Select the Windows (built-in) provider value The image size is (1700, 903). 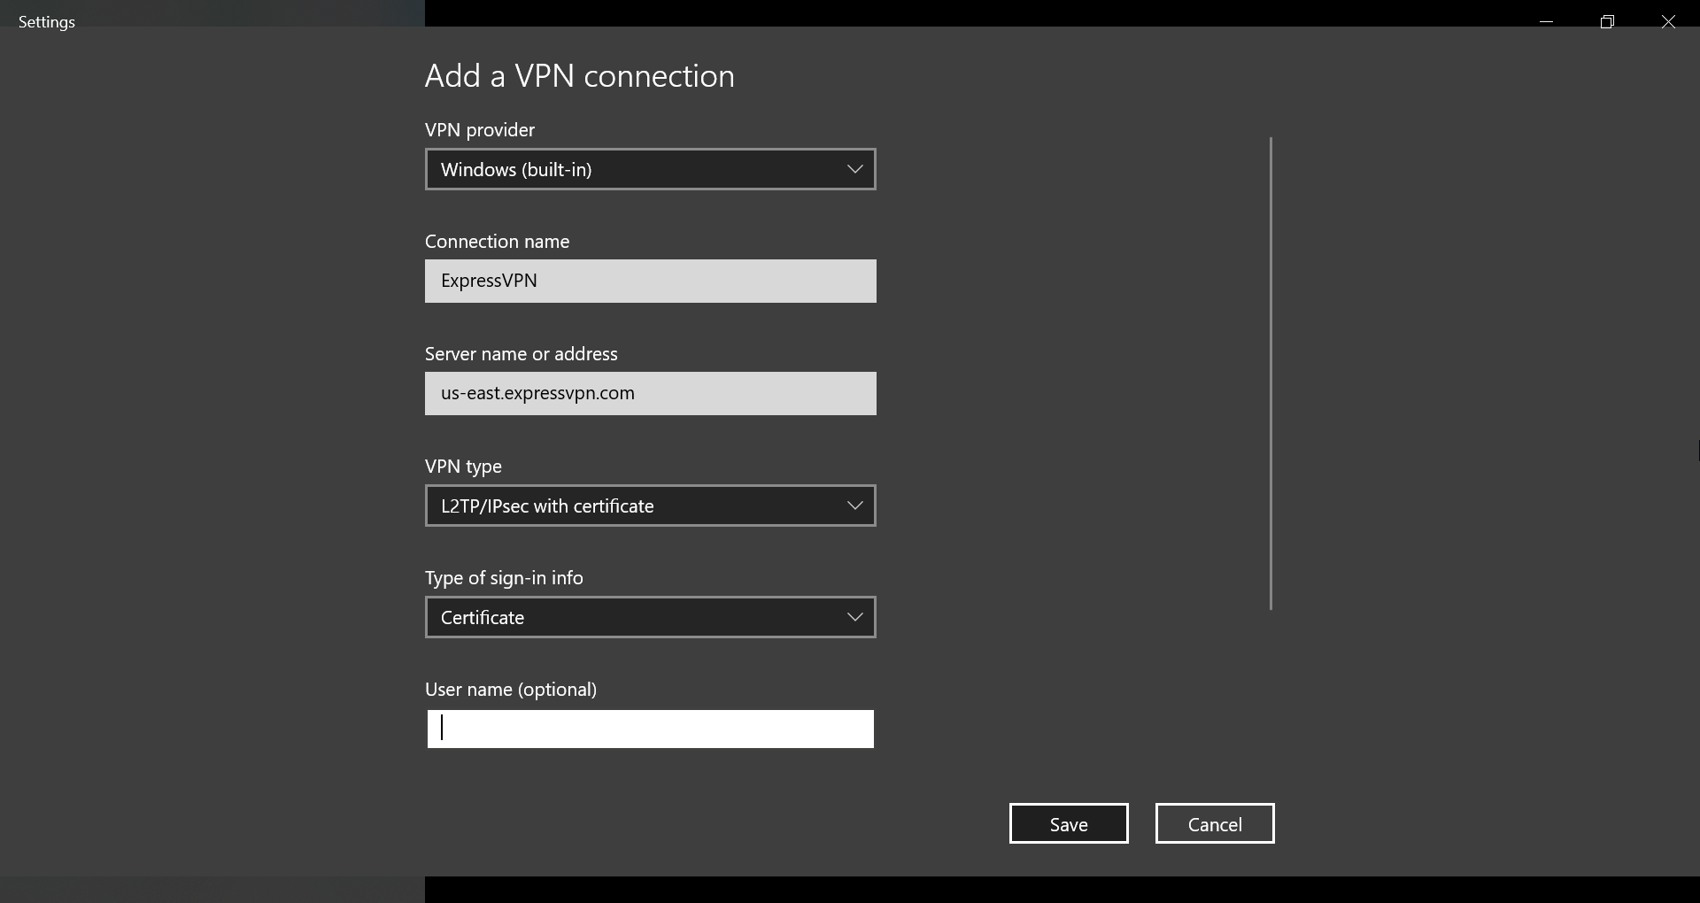click(x=516, y=169)
